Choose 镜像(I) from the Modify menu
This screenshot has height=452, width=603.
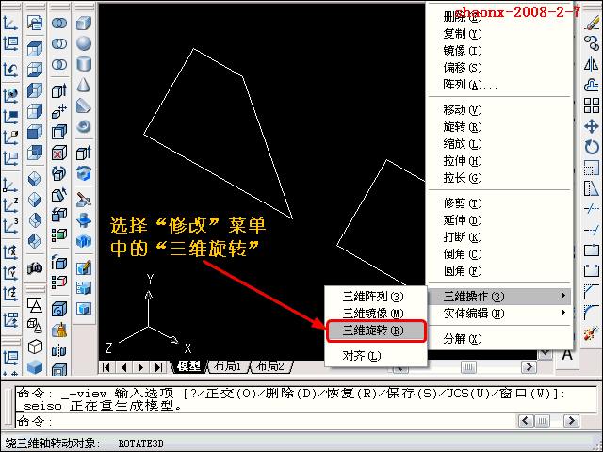point(499,51)
